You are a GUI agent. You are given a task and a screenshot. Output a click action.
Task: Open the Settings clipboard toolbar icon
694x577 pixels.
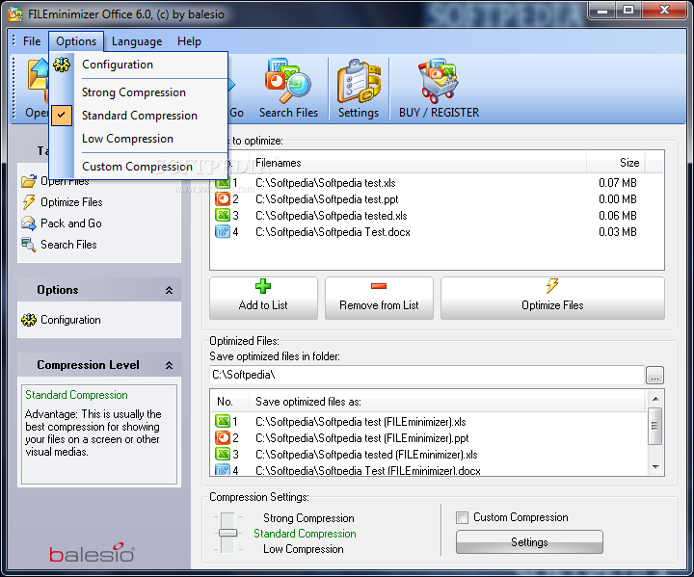coord(359,81)
